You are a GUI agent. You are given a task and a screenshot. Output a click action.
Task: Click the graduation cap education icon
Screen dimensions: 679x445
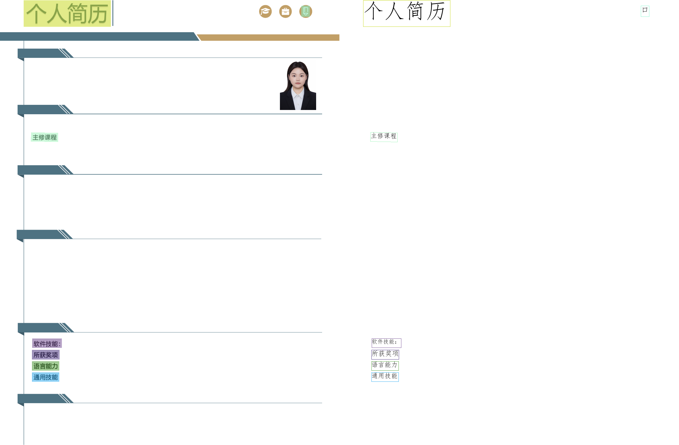point(265,12)
